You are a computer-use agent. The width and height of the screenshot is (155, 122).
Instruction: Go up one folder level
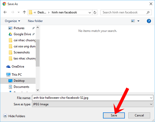point(24,12)
